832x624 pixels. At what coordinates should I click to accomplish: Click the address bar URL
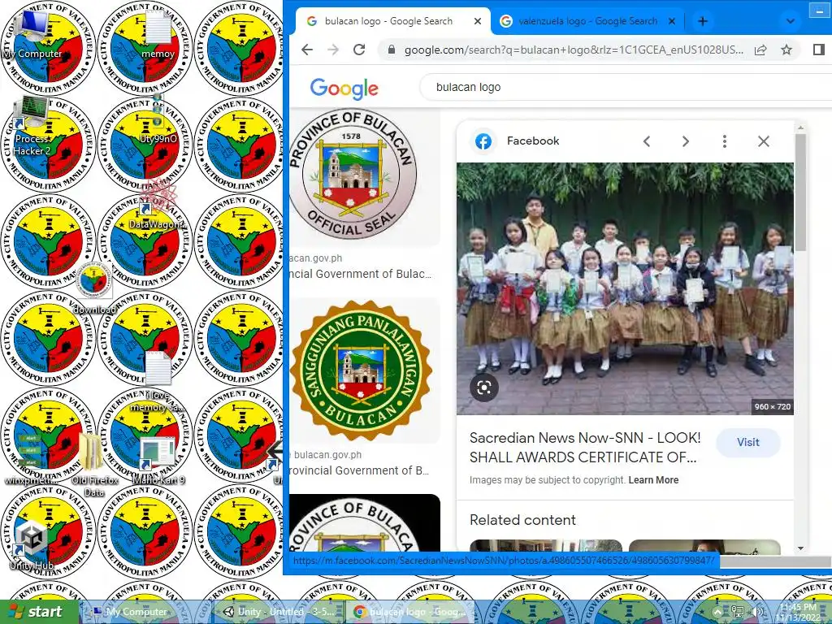coord(574,50)
